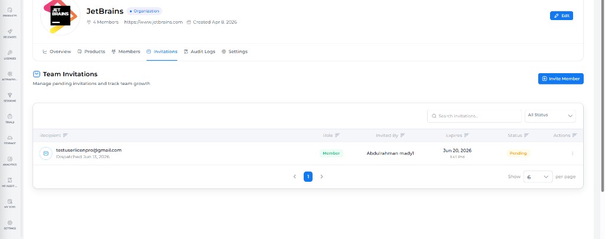This screenshot has height=239, width=605.
Task: Click the JetBrains organization logo
Action: point(60,16)
